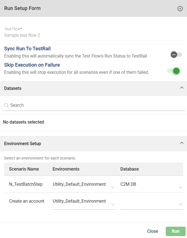The height and width of the screenshot is (238, 187).
Task: Open Environments dropdown for Create an account
Action: coord(84,202)
